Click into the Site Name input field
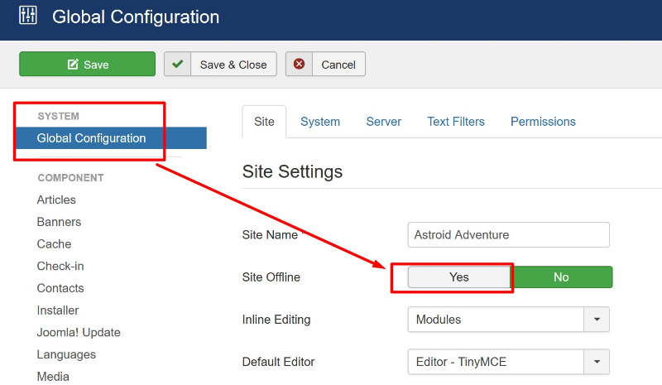 (509, 235)
